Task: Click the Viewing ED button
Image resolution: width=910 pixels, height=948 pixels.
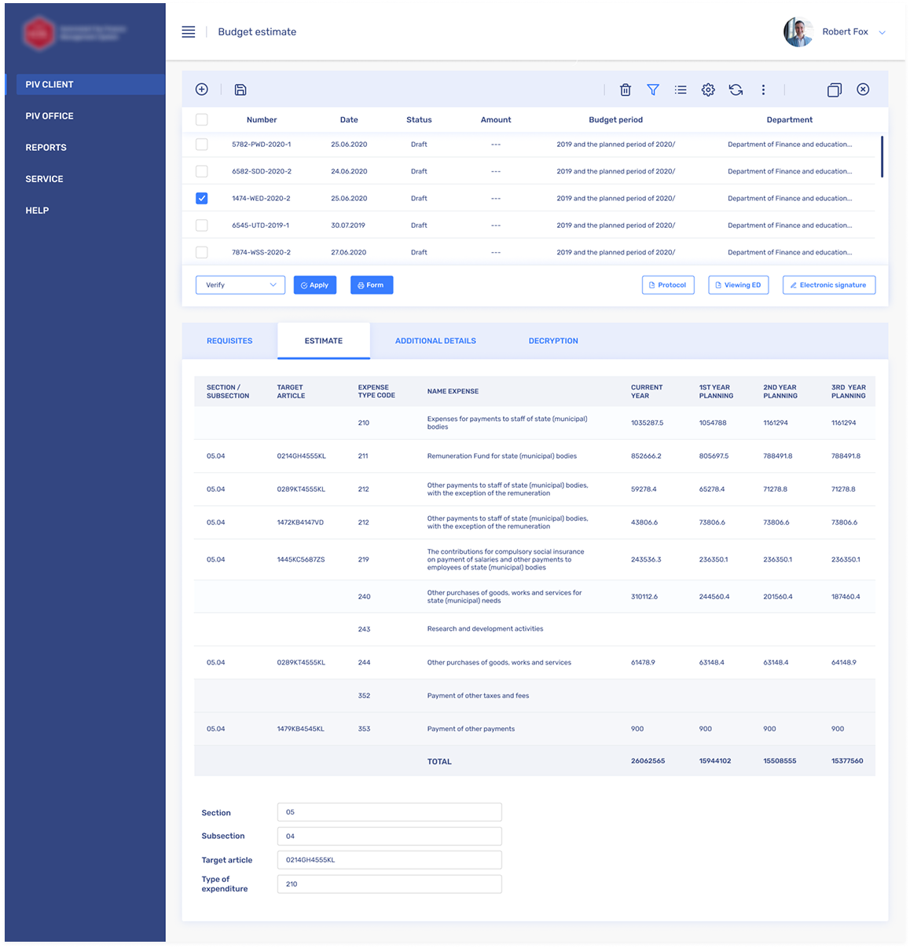Action: point(739,285)
